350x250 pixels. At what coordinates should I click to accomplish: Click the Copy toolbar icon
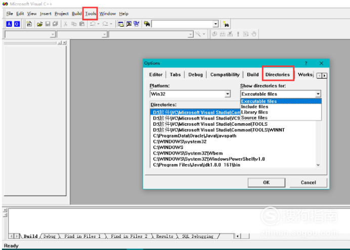point(74,24)
